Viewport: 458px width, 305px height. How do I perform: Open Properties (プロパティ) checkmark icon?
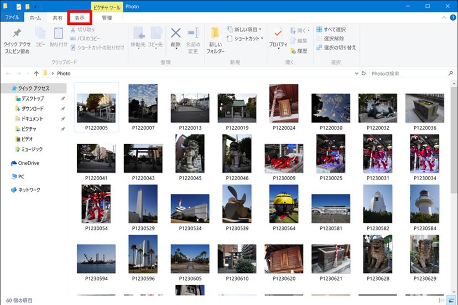coord(278,34)
